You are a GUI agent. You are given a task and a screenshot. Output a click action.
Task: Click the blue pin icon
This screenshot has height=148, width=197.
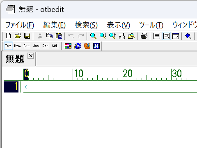point(188,36)
